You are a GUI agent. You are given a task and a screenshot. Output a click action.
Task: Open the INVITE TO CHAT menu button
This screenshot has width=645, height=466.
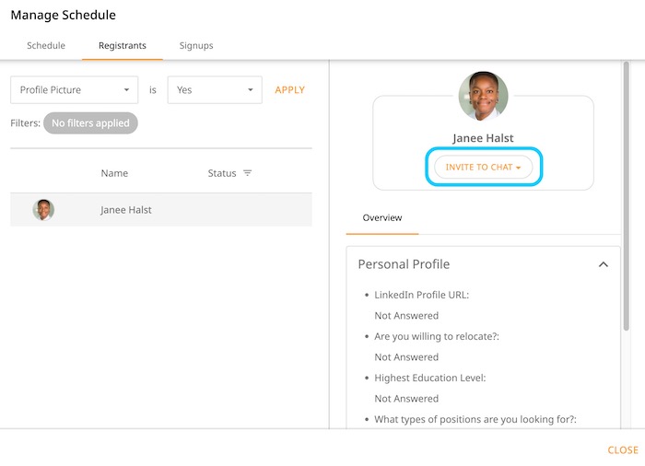click(483, 168)
